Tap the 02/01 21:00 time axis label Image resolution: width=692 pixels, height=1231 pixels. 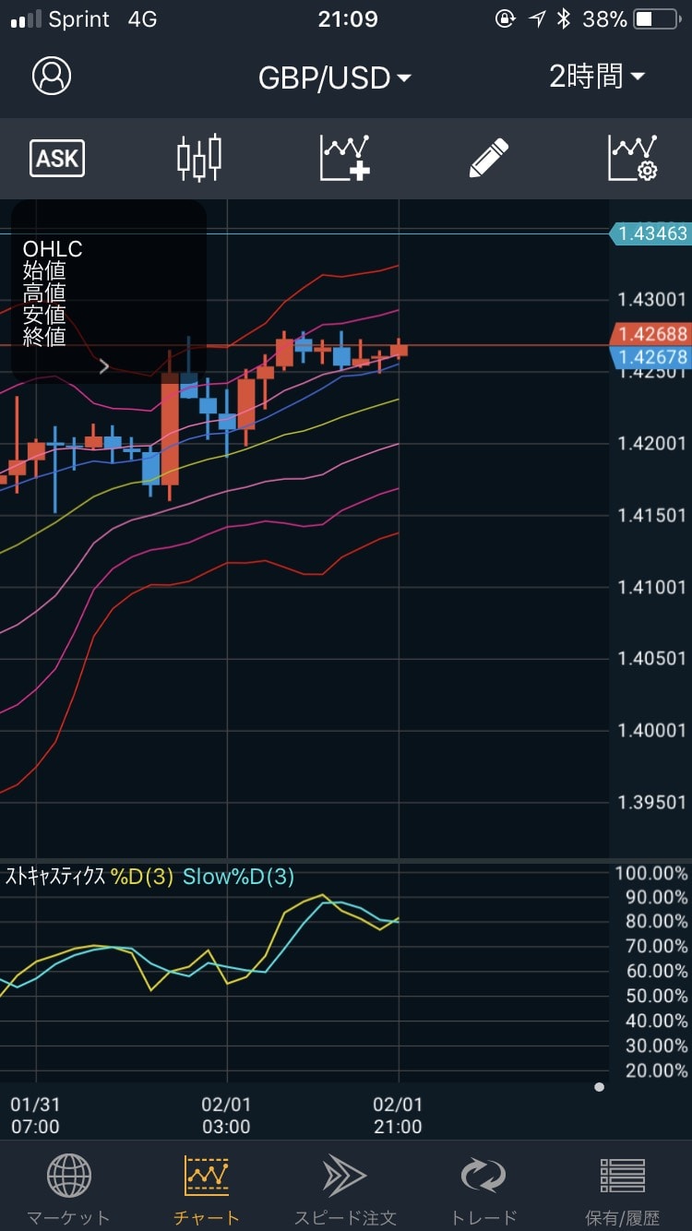tap(398, 1115)
